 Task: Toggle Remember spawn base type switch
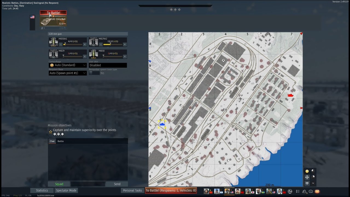point(94,73)
